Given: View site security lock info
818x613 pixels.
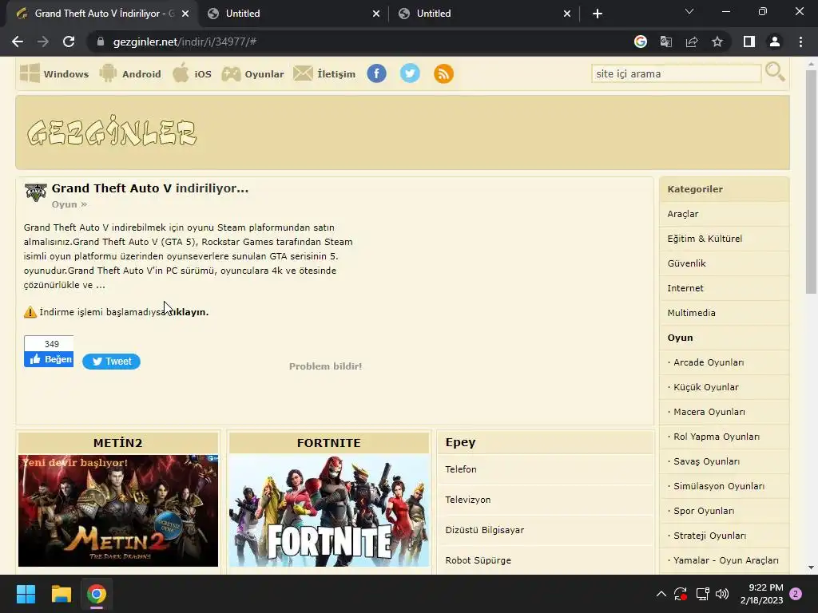Looking at the screenshot, I should 101,42.
